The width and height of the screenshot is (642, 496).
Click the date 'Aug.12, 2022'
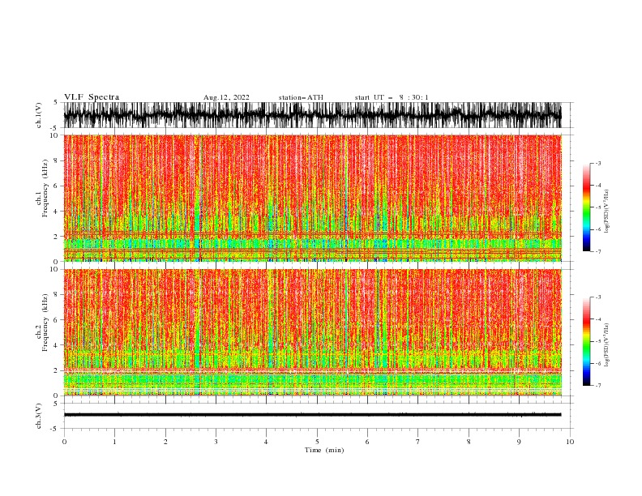click(226, 97)
